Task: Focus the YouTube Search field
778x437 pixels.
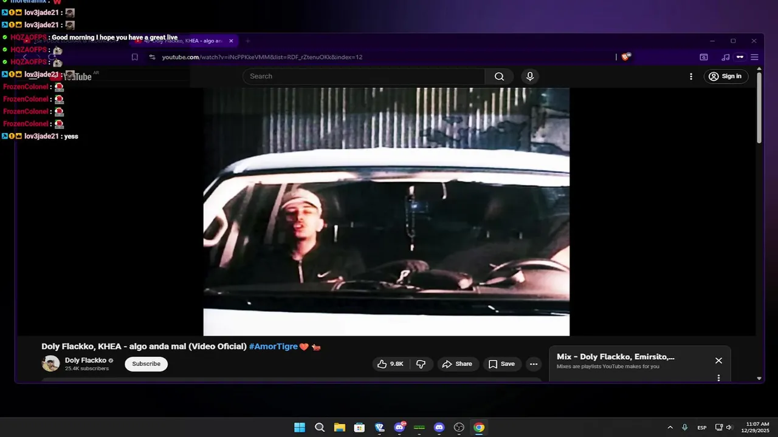Action: pyautogui.click(x=363, y=76)
